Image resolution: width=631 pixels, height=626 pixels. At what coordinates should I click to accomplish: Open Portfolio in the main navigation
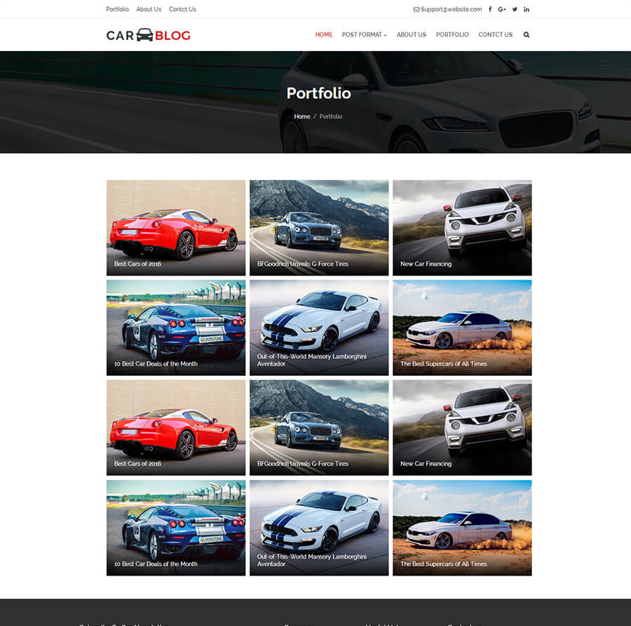(x=452, y=34)
